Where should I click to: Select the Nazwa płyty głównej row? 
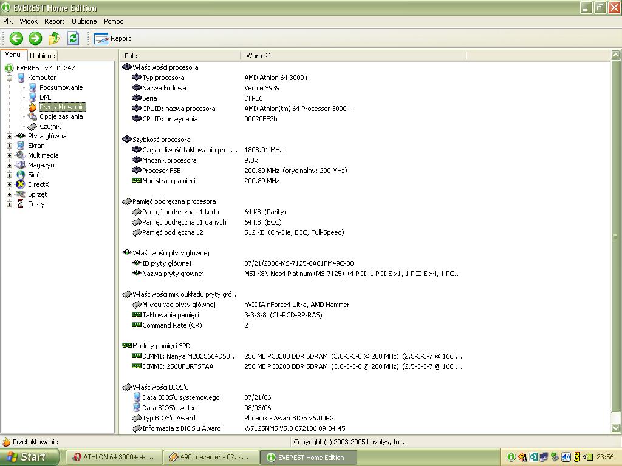pyautogui.click(x=293, y=274)
